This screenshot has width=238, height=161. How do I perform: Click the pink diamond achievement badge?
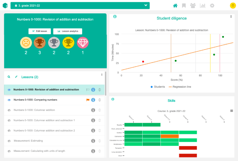click(x=83, y=42)
